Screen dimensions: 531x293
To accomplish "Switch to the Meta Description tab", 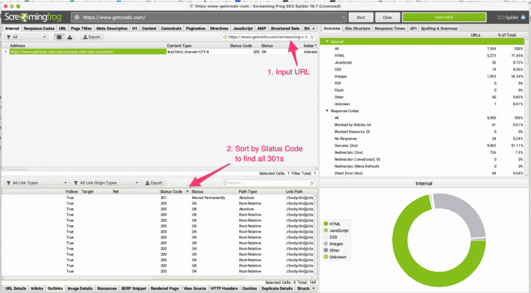I will pyautogui.click(x=112, y=28).
